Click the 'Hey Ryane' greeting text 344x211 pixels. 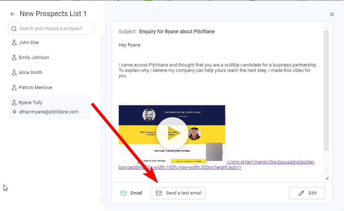pyautogui.click(x=129, y=45)
